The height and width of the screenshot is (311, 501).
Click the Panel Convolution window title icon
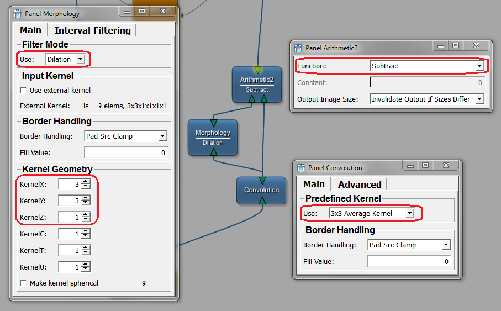point(300,167)
